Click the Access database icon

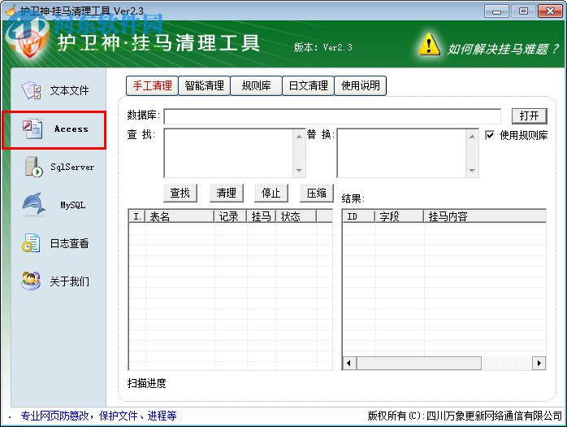click(x=32, y=129)
